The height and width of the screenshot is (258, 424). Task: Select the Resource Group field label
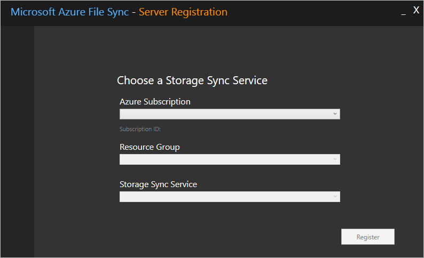pyautogui.click(x=150, y=147)
